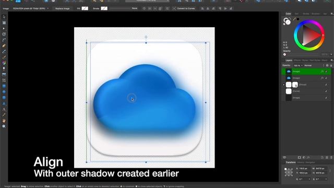Open the stroke style None dropdown
This screenshot has width=334, height=188.
pyautogui.click(x=135, y=8)
